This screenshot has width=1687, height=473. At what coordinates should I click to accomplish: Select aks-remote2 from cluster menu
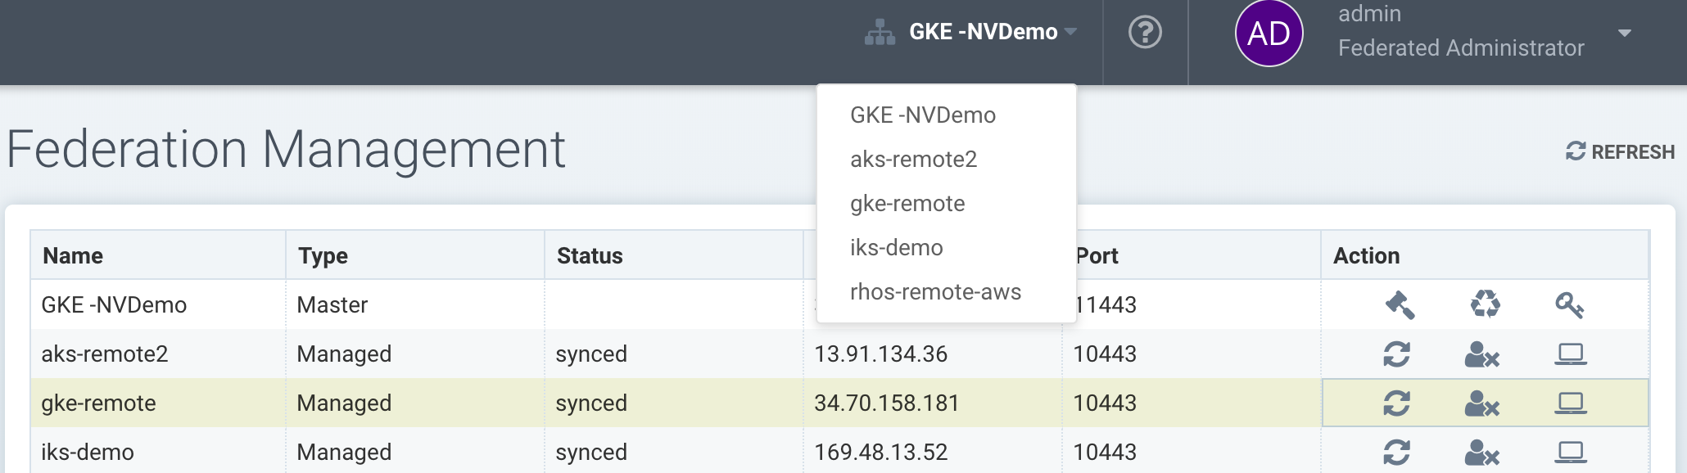[913, 160]
